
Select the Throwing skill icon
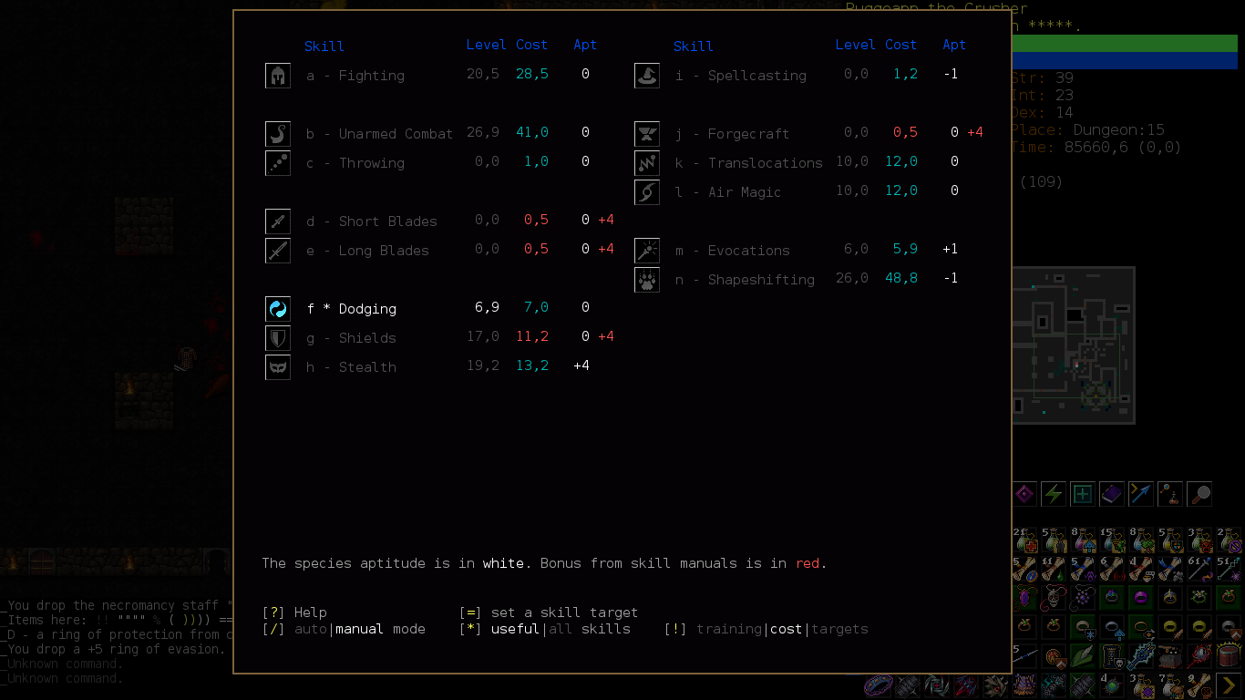[x=278, y=163]
